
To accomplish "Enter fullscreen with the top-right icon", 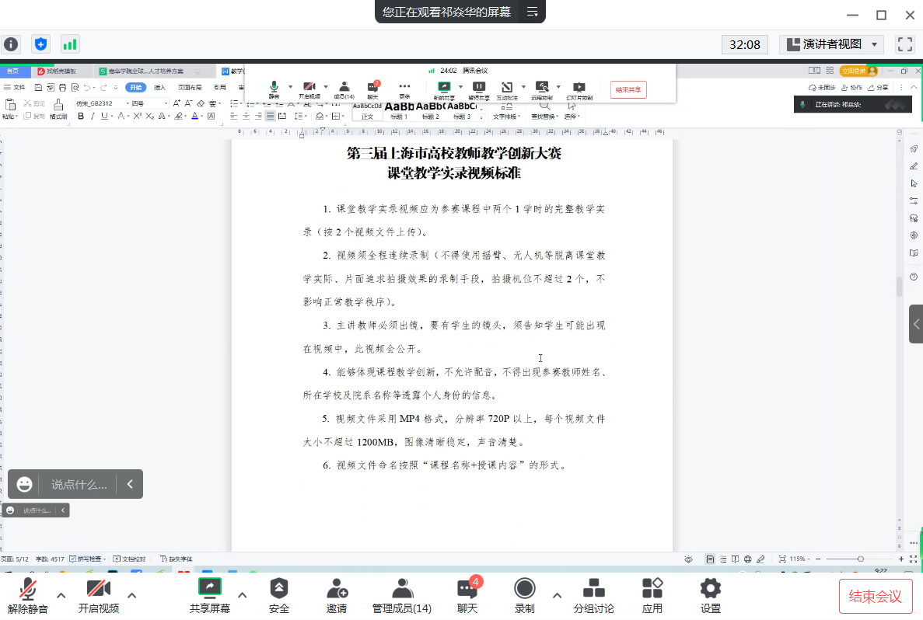I will click(904, 44).
